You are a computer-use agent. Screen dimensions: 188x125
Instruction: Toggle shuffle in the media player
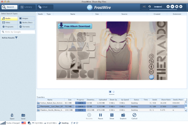pyautogui.click(x=145, y=6)
